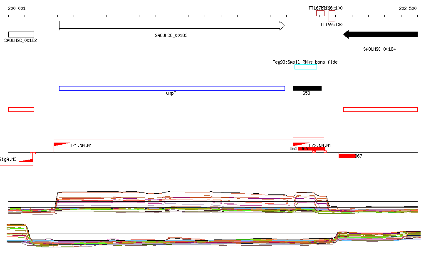Click the D65 label text
Image resolution: width=426 pixels, height=254 pixels.
293,149
